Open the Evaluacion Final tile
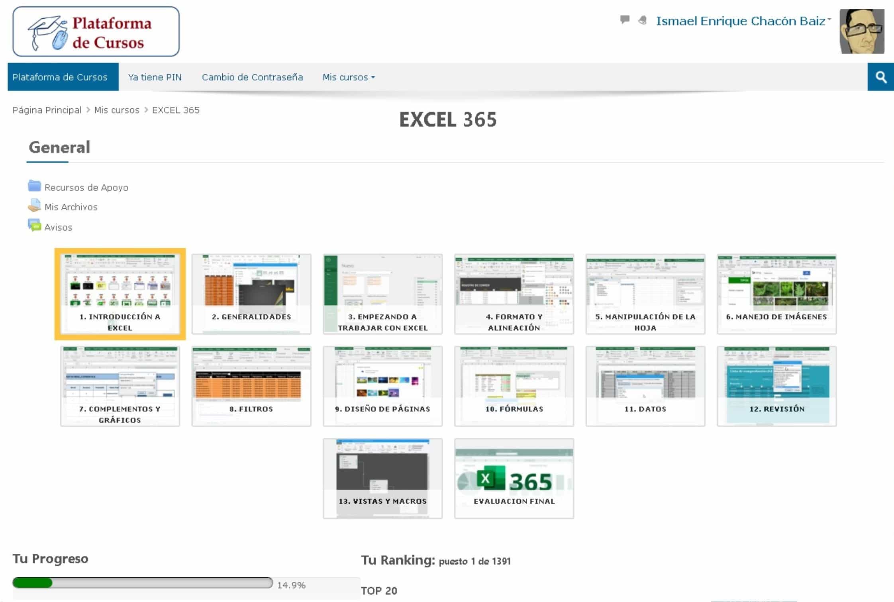Screen dimensions: 894x602 pyautogui.click(x=514, y=478)
